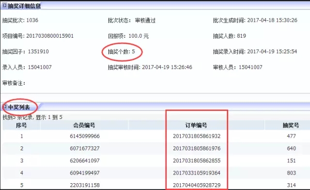This screenshot has height=190, width=310.
Task: Click project number 2017030800015901
Action: [x=50, y=36]
